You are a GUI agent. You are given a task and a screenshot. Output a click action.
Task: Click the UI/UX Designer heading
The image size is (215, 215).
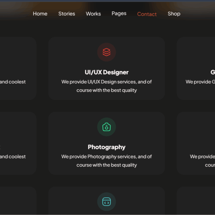pyautogui.click(x=106, y=72)
